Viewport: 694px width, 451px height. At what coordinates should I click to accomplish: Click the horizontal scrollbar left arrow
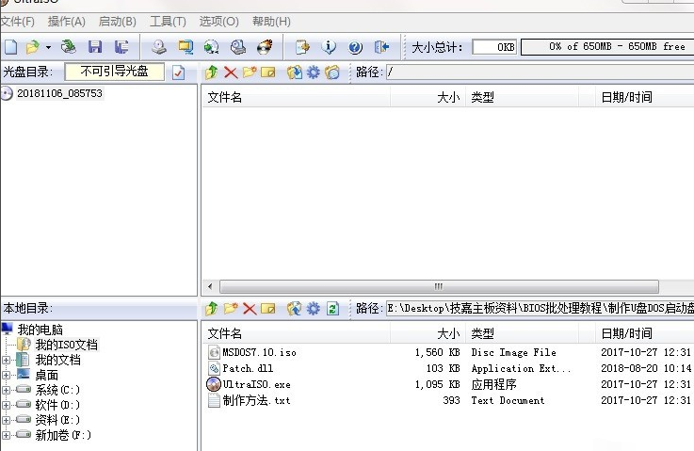pyautogui.click(x=210, y=286)
